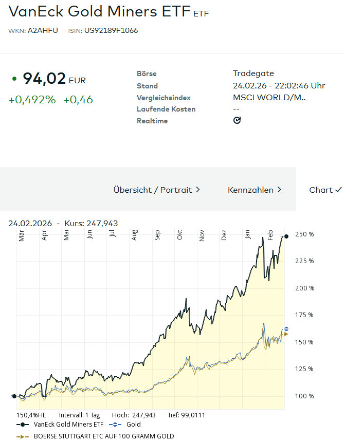345x441 pixels.
Task: Click the Realtime label
Action: click(152, 121)
